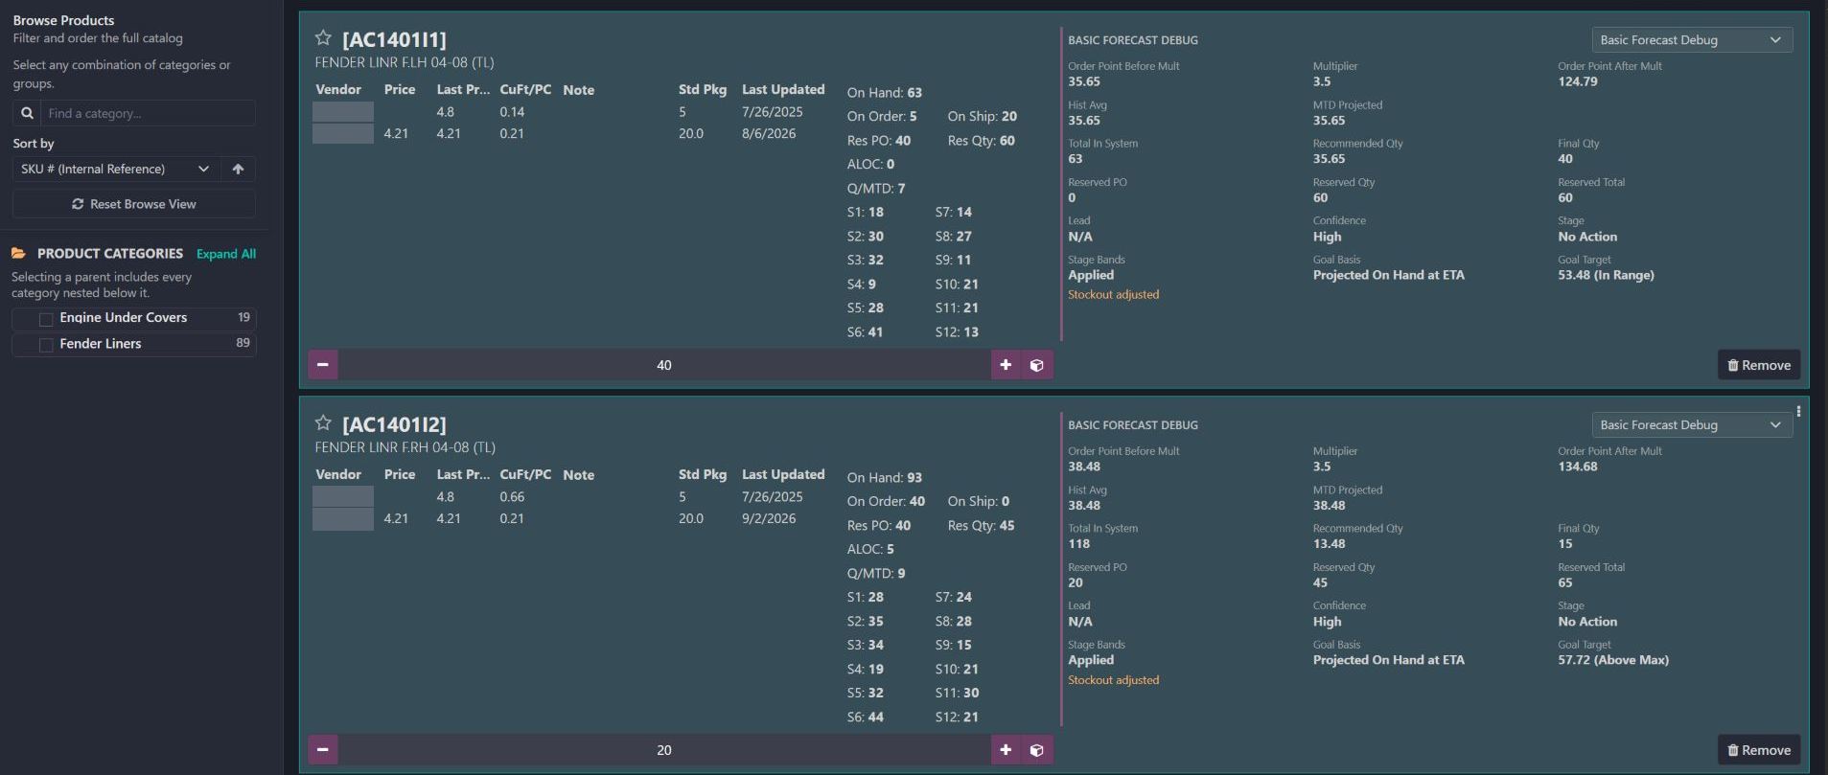Click the PRODUCT CATEGORIES folder icon

tap(18, 254)
